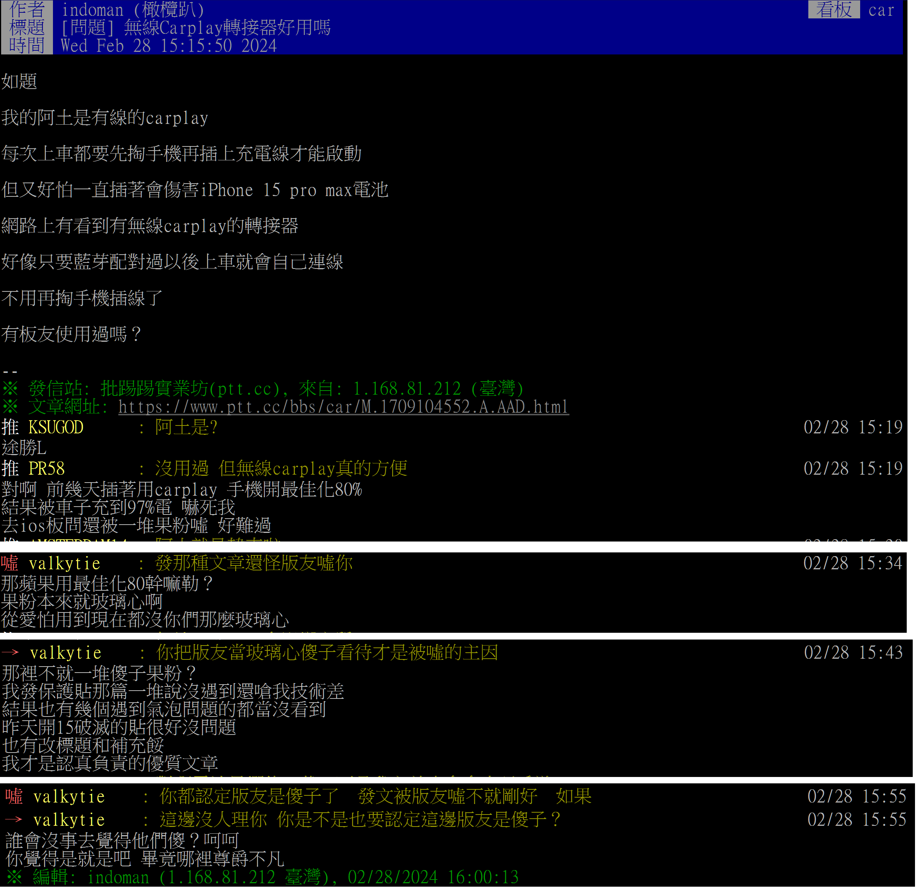Image resolution: width=918 pixels, height=887 pixels.
Task: Click the line 如題
Action: (x=19, y=81)
